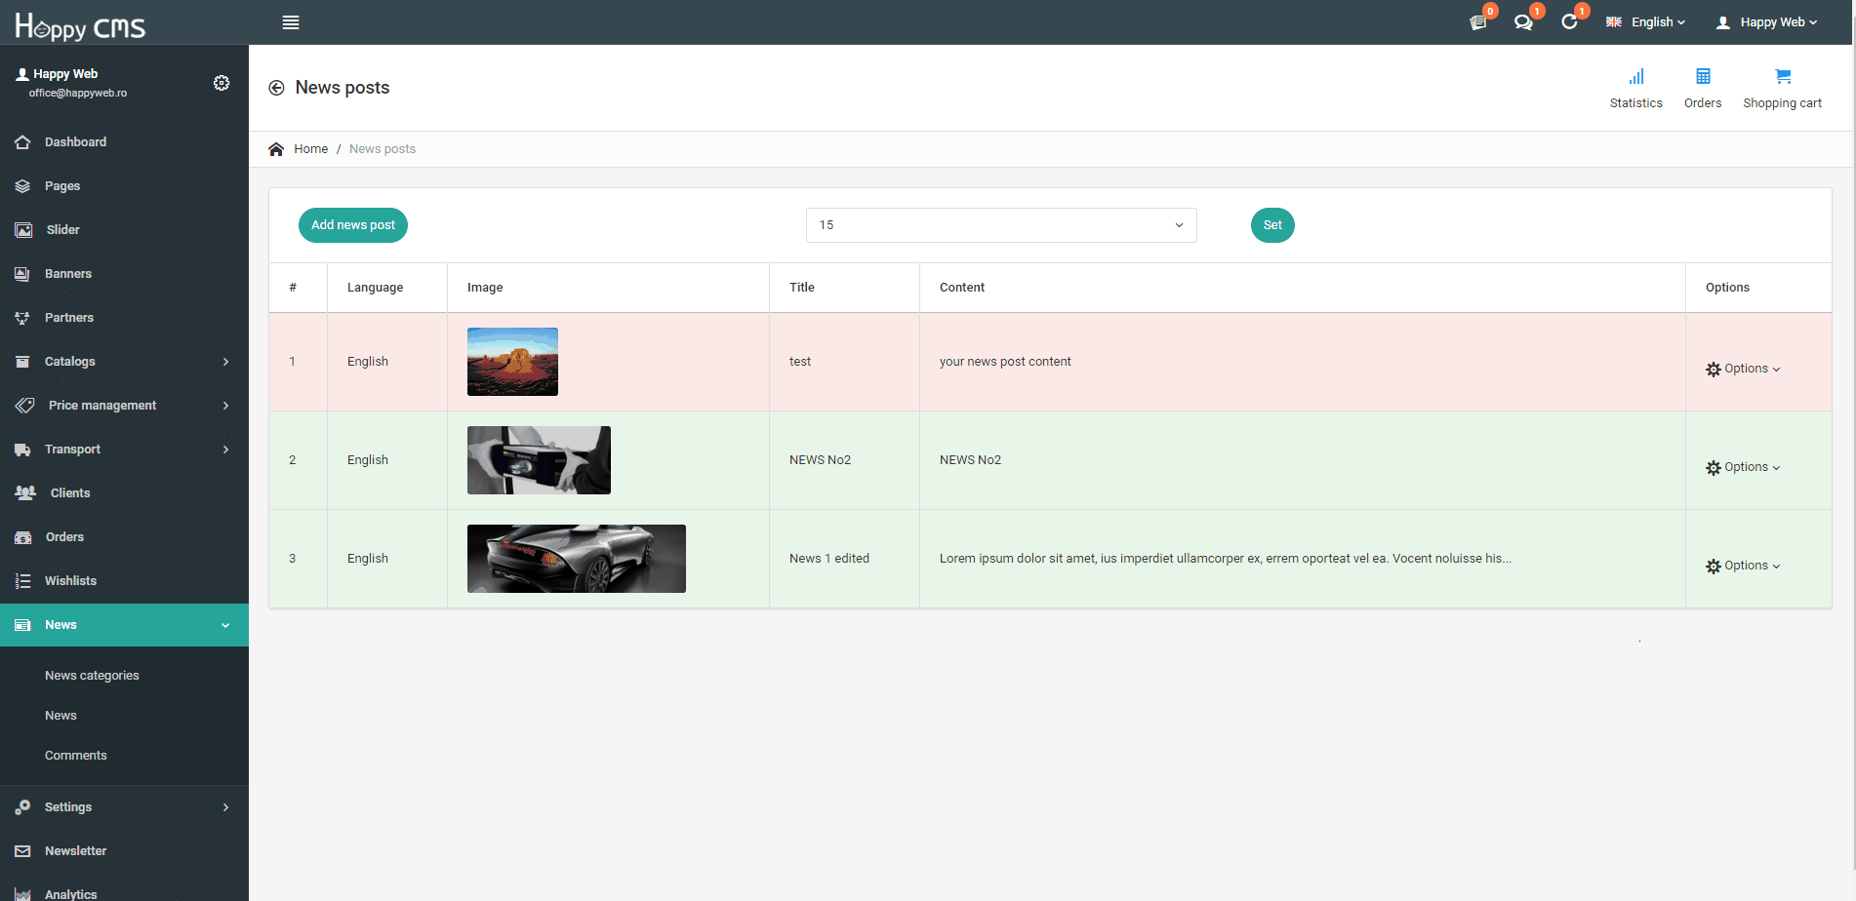Click the Lorem ipsum content text
The width and height of the screenshot is (1856, 901).
pyautogui.click(x=1226, y=559)
